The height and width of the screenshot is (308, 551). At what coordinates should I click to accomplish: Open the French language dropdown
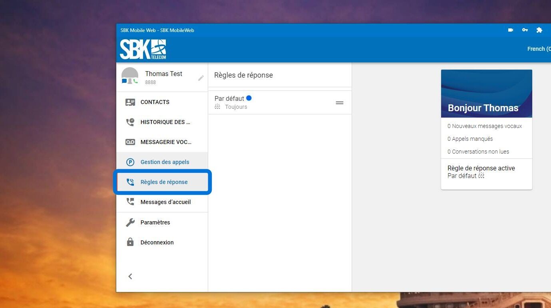(x=539, y=49)
